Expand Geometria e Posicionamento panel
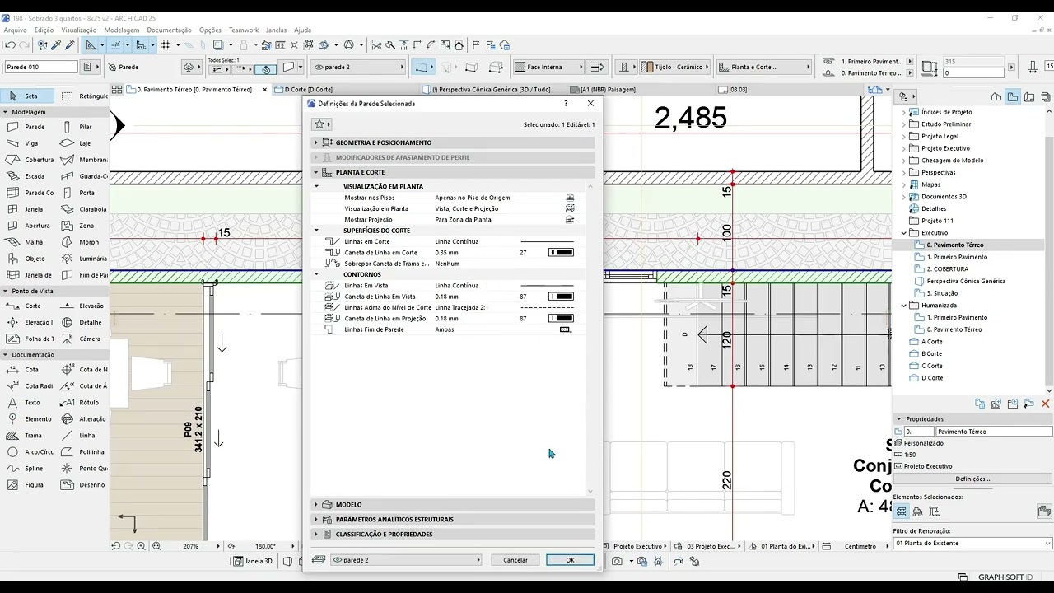The width and height of the screenshot is (1054, 593). click(454, 142)
